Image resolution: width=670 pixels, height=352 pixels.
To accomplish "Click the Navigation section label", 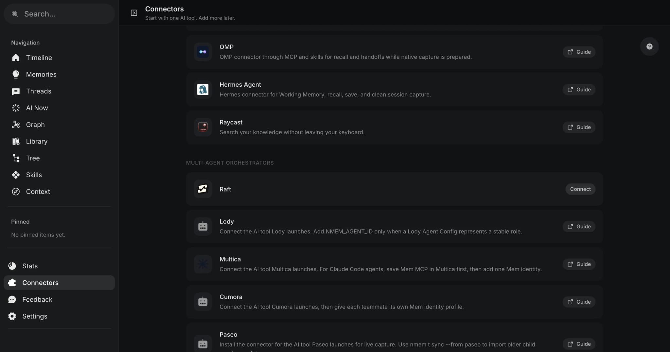I will (25, 42).
